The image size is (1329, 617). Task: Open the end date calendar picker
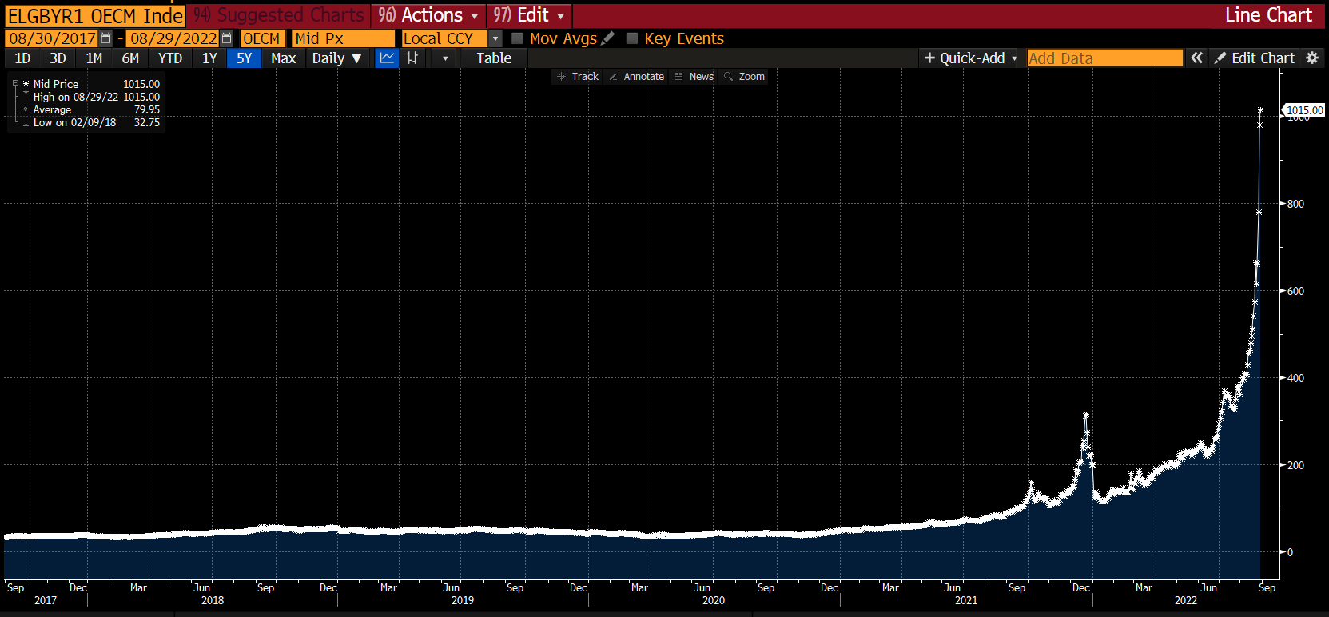[227, 38]
